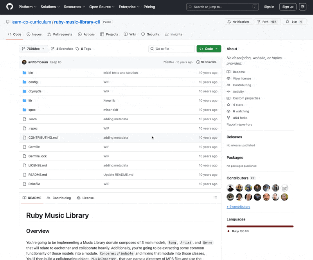Switch to the Wiki tab
The height and width of the screenshot is (260, 313).
point(130,34)
